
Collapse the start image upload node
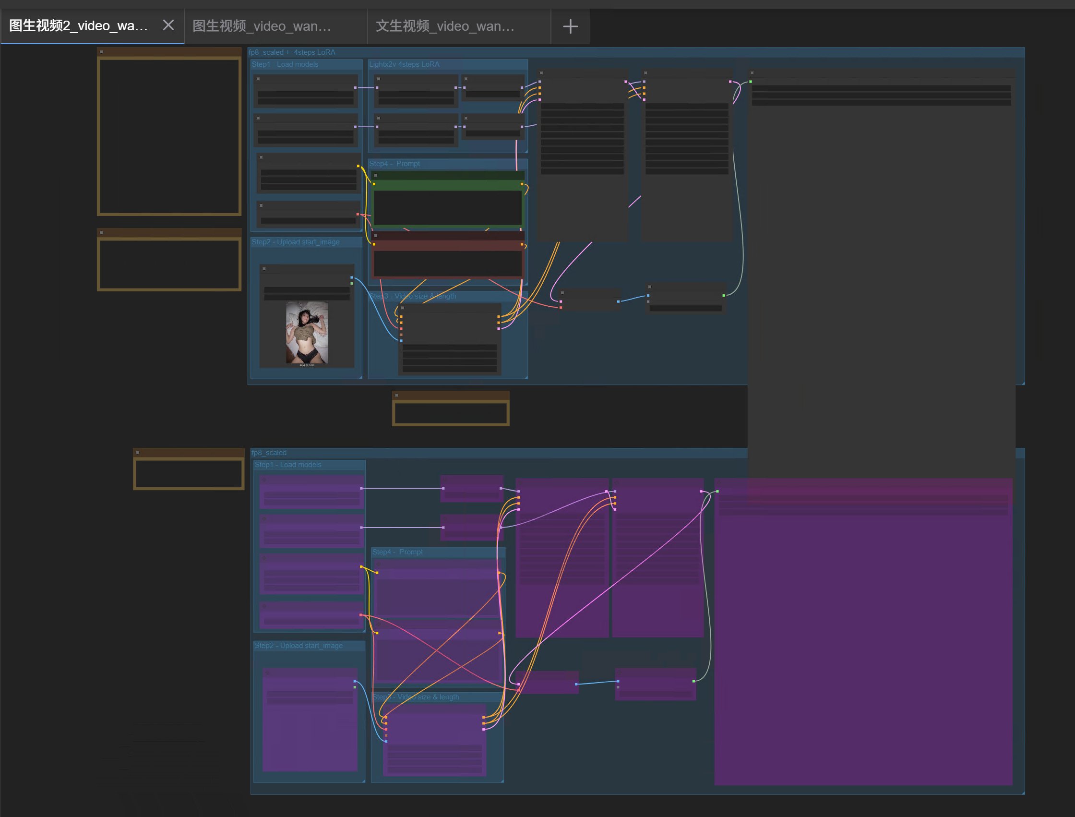coord(264,269)
